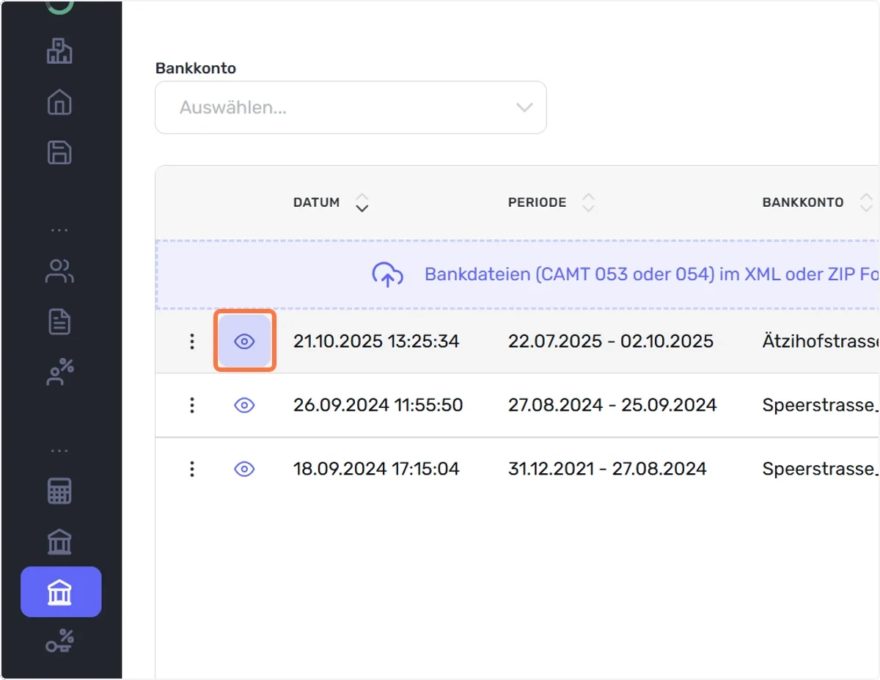Click the period '22.07.2025 - 02.10.2025'

coord(611,341)
